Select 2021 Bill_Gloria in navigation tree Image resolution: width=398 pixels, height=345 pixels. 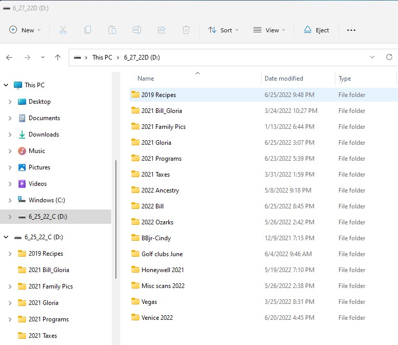point(49,270)
